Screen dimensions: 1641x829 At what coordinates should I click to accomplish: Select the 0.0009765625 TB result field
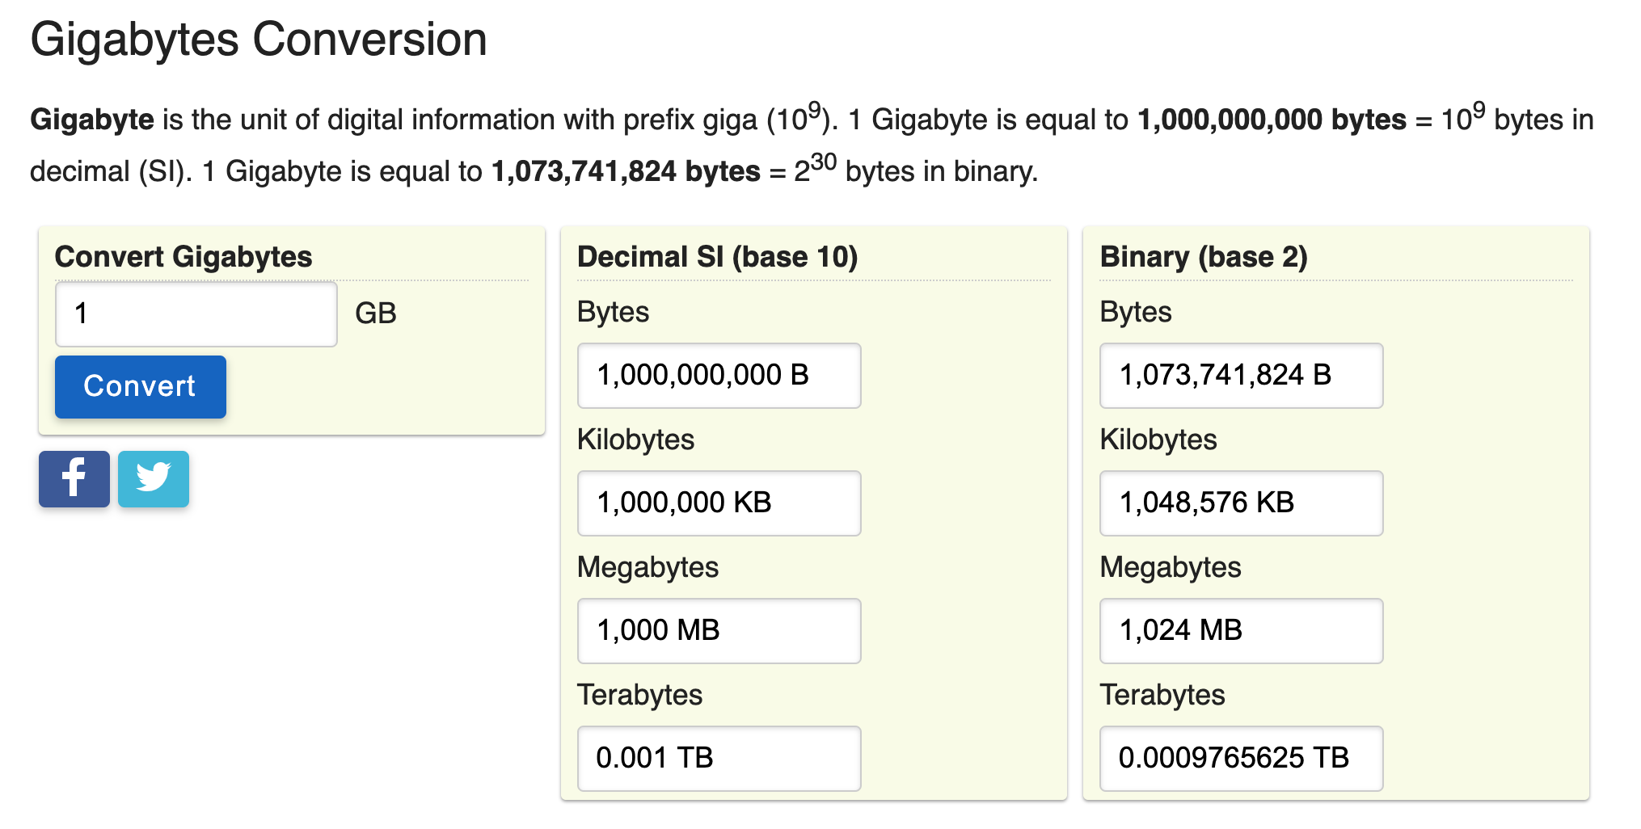pos(1240,758)
